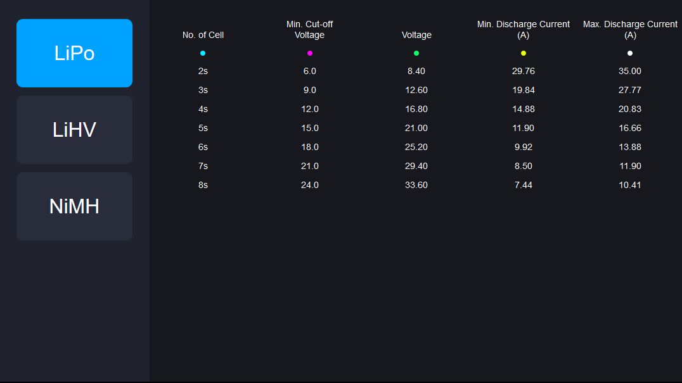The image size is (682, 383).
Task: Click the 18.0 cut-off voltage value
Action: (x=309, y=147)
